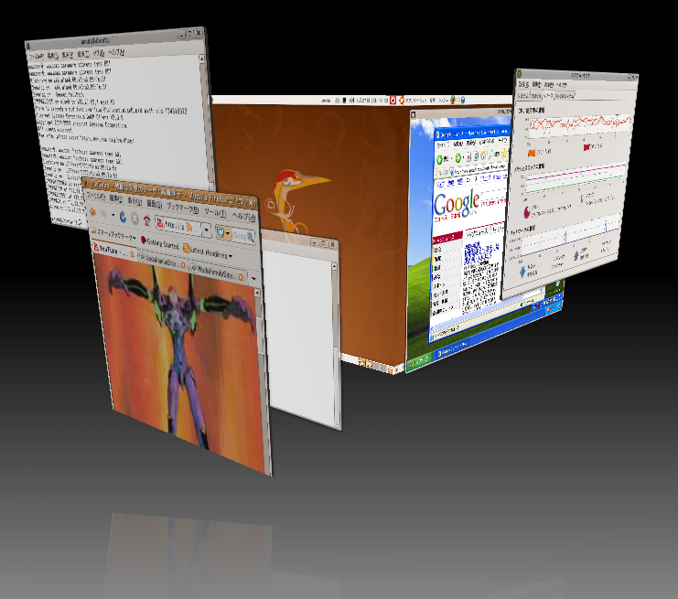This screenshot has width=678, height=599.
Task: Open system monitor first menu
Action: (x=523, y=85)
